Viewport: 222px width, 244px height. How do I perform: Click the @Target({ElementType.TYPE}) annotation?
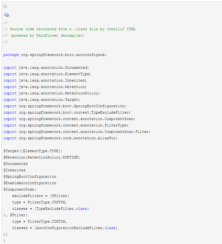tap(33, 151)
